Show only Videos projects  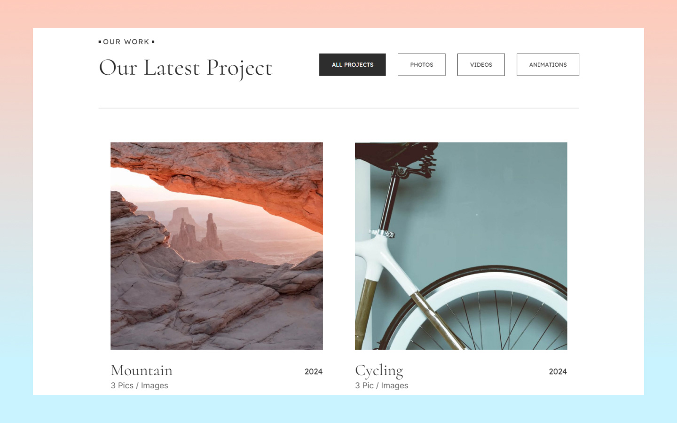[x=481, y=65]
